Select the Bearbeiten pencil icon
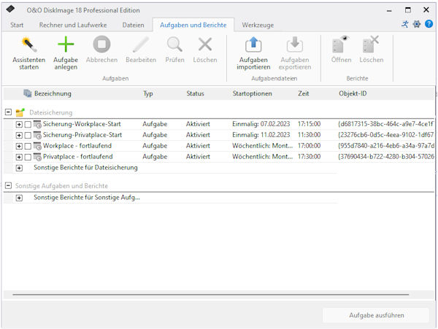The width and height of the screenshot is (438, 329). coord(141,44)
